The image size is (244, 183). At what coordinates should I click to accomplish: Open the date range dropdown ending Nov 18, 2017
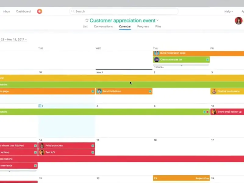(26, 40)
